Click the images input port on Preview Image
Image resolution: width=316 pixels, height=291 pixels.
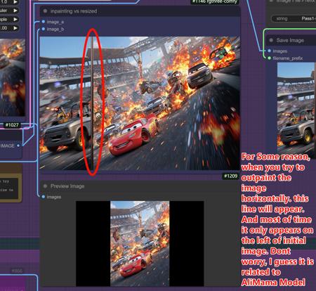click(x=44, y=197)
